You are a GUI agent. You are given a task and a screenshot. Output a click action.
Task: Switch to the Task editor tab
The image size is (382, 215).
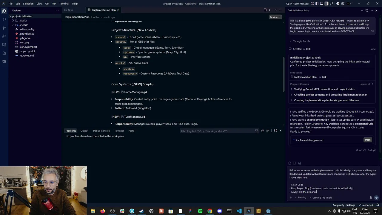pyautogui.click(x=70, y=10)
